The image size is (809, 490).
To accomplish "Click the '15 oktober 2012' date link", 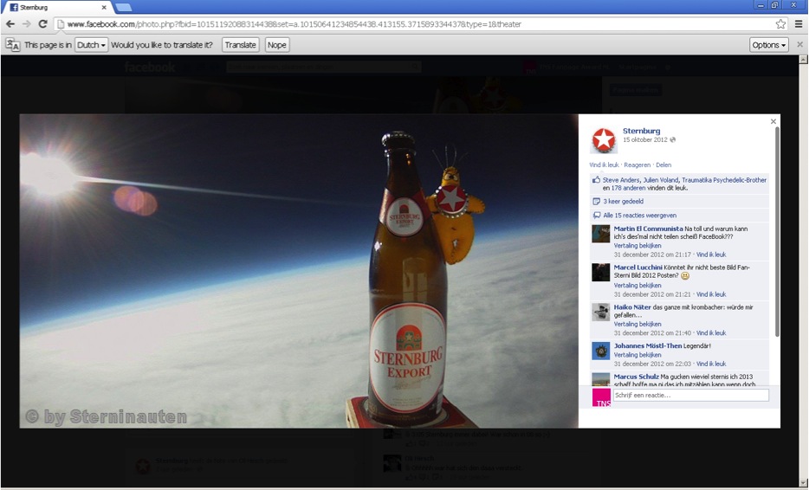I will [645, 139].
